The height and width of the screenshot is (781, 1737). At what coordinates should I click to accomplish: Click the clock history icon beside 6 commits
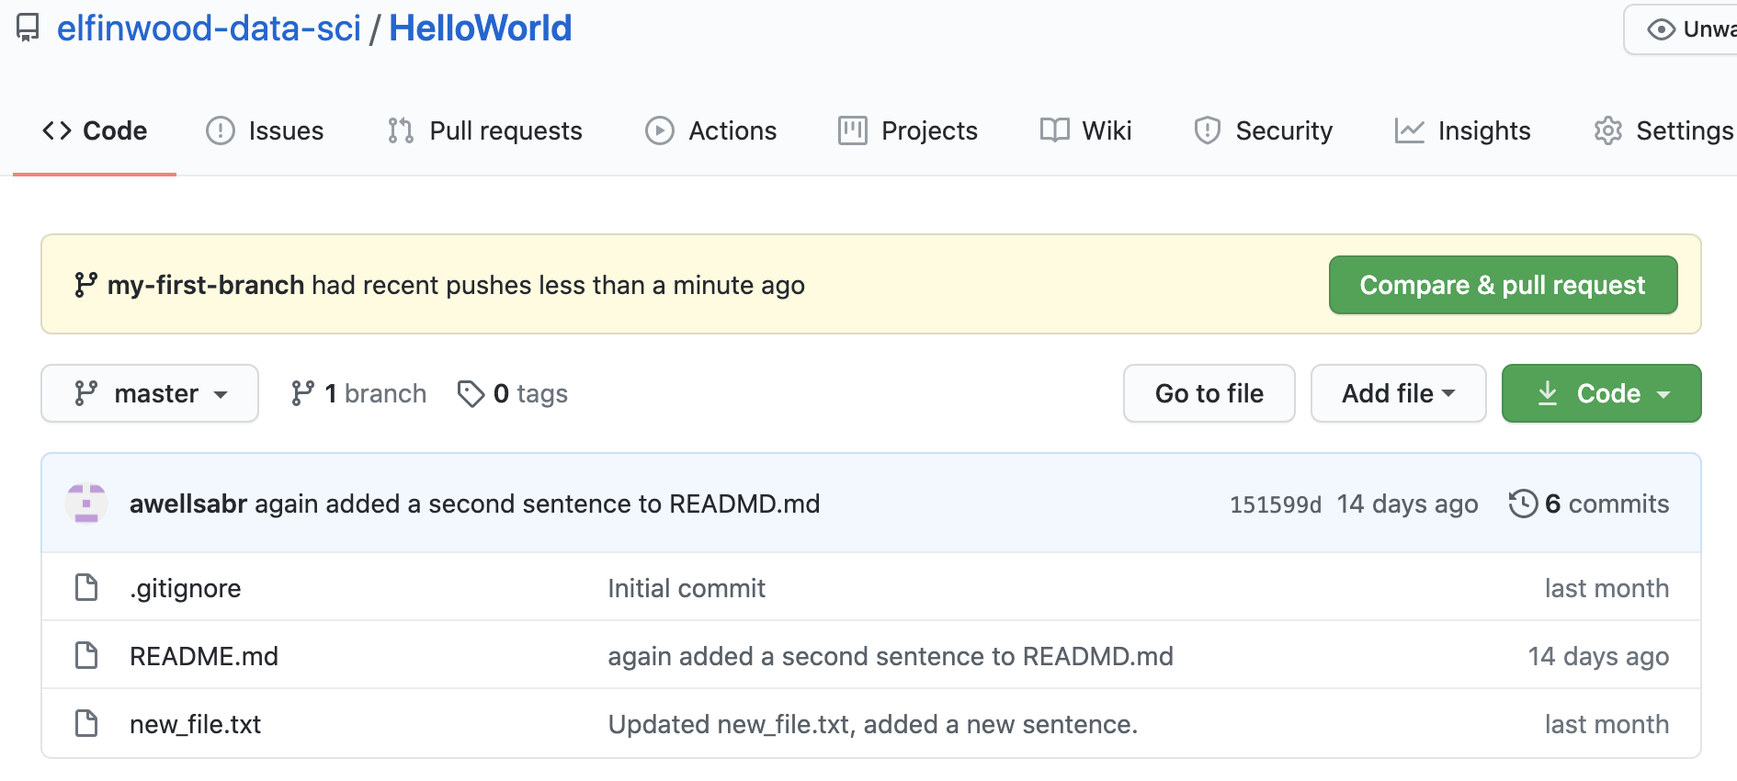click(1522, 504)
